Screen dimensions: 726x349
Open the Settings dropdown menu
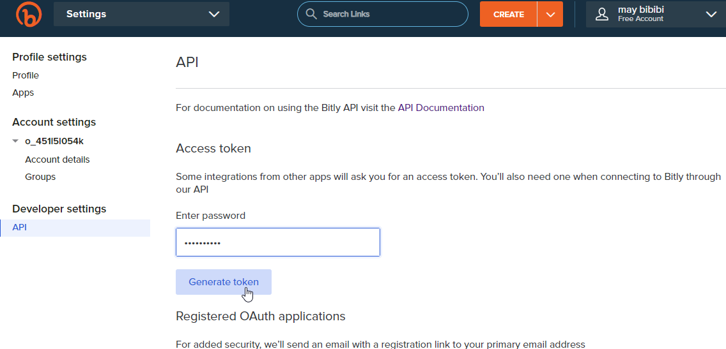[x=142, y=14]
